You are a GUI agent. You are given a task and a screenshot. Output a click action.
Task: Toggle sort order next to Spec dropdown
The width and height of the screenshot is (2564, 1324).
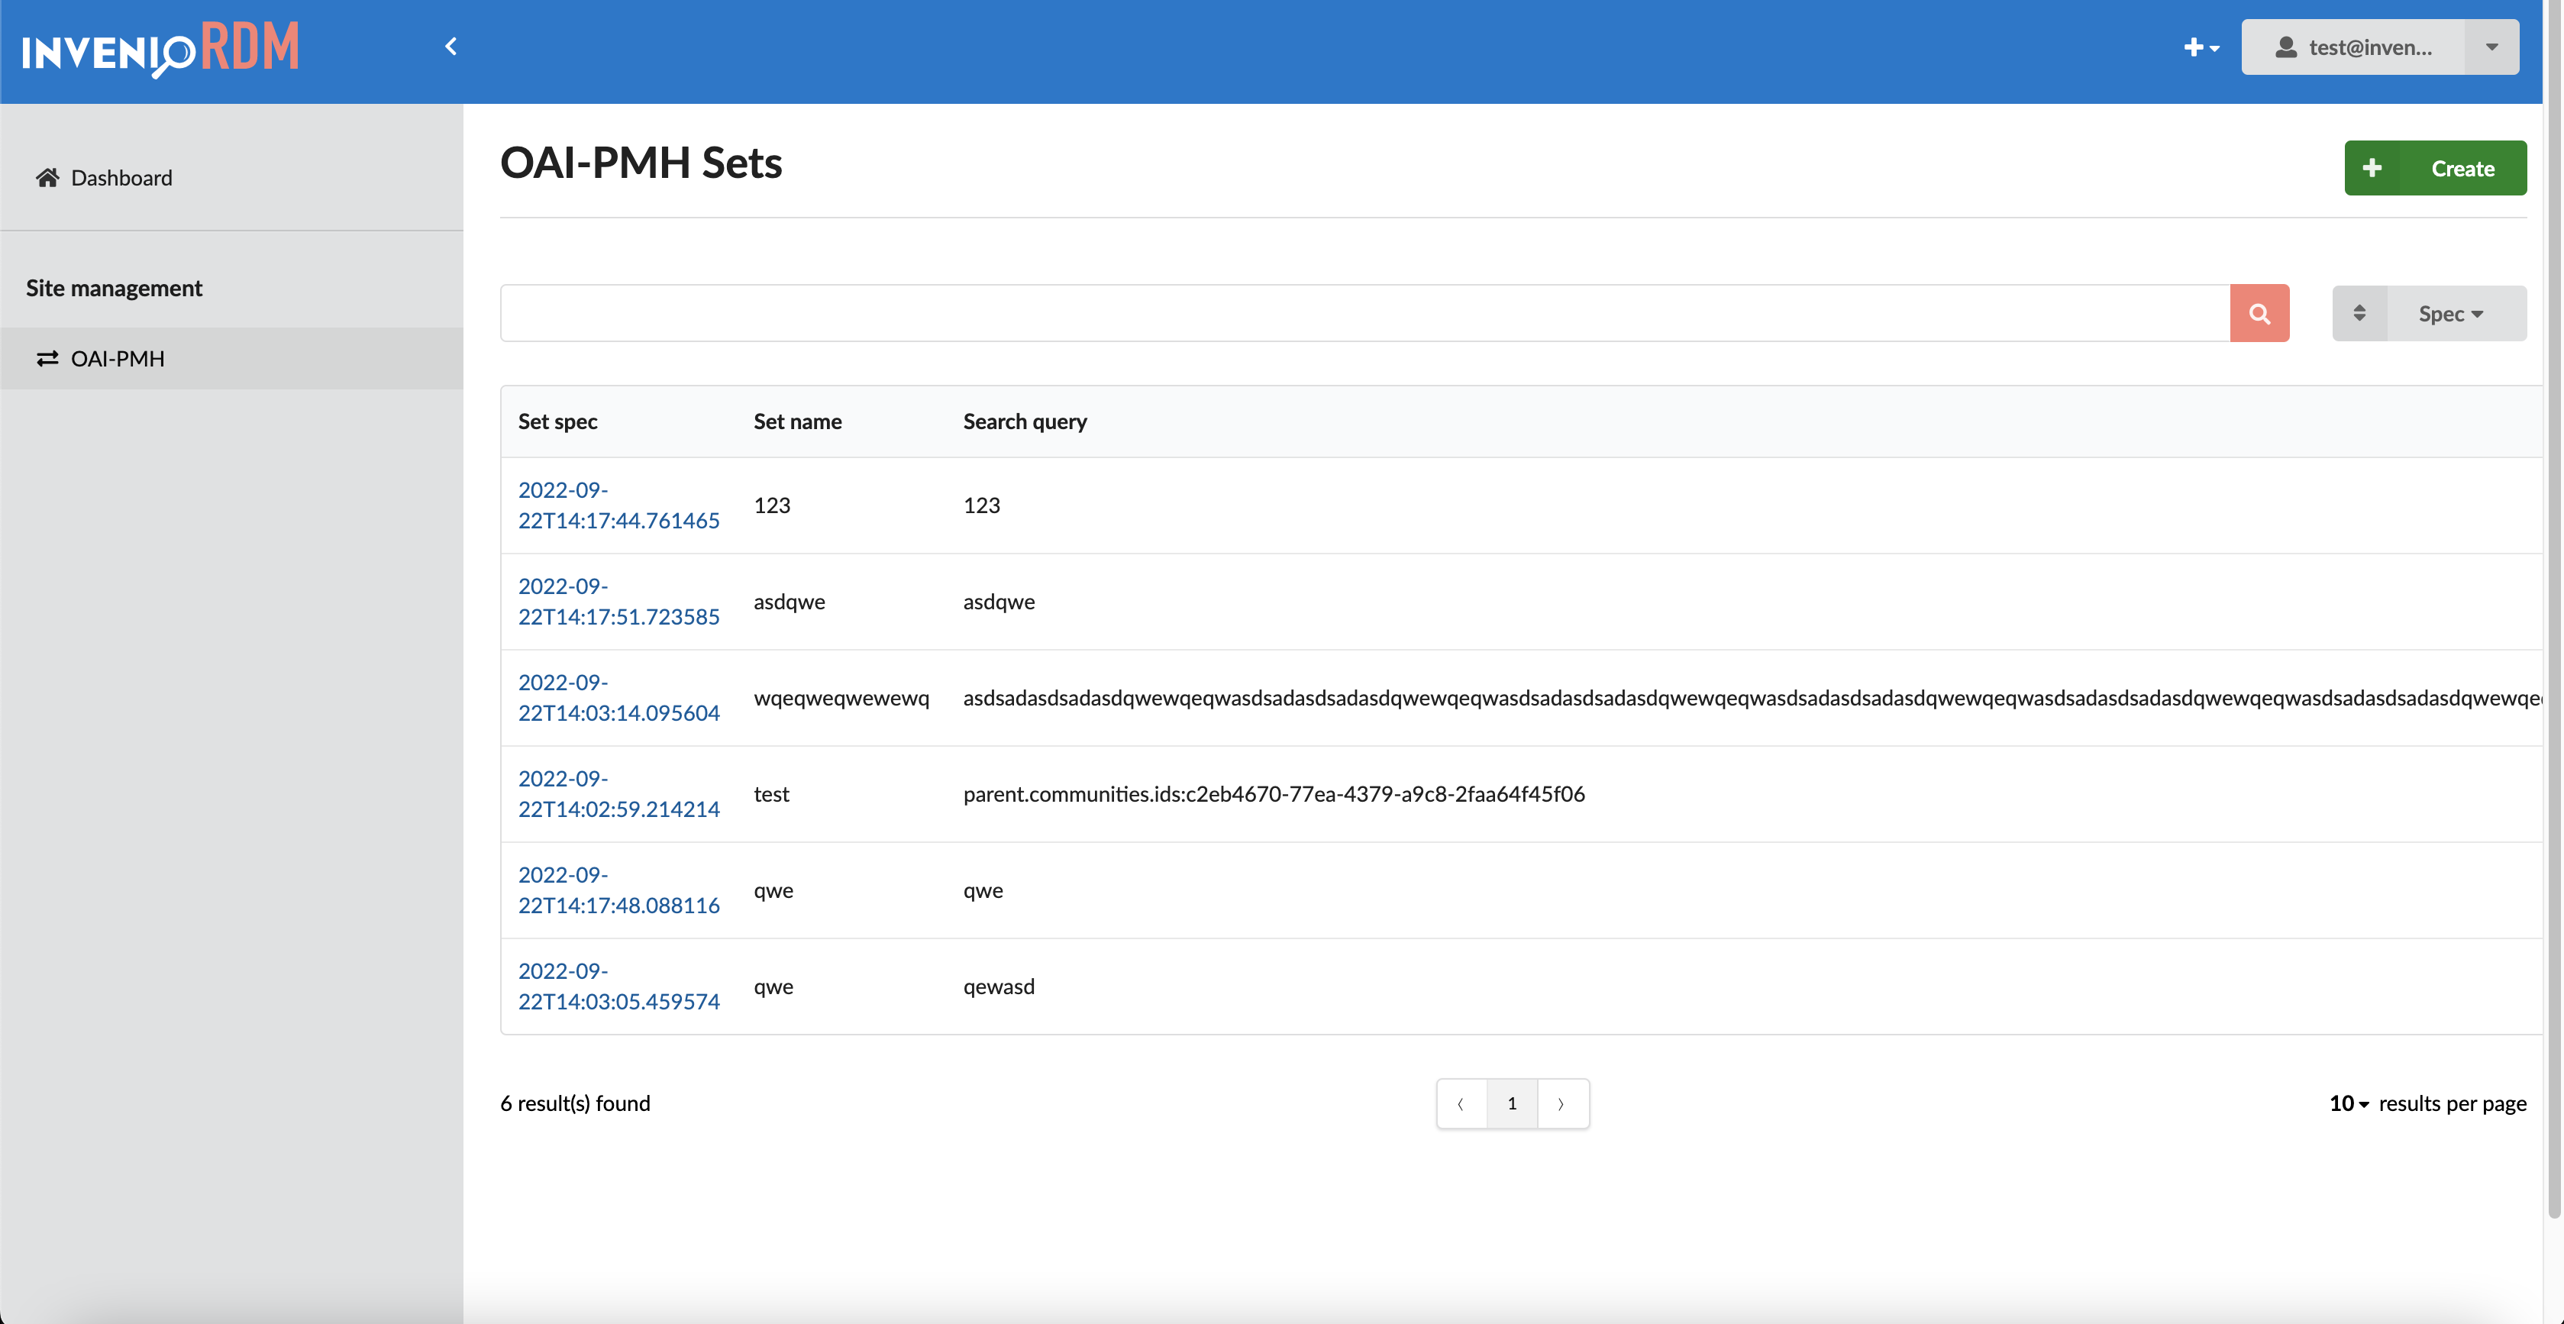point(2359,312)
